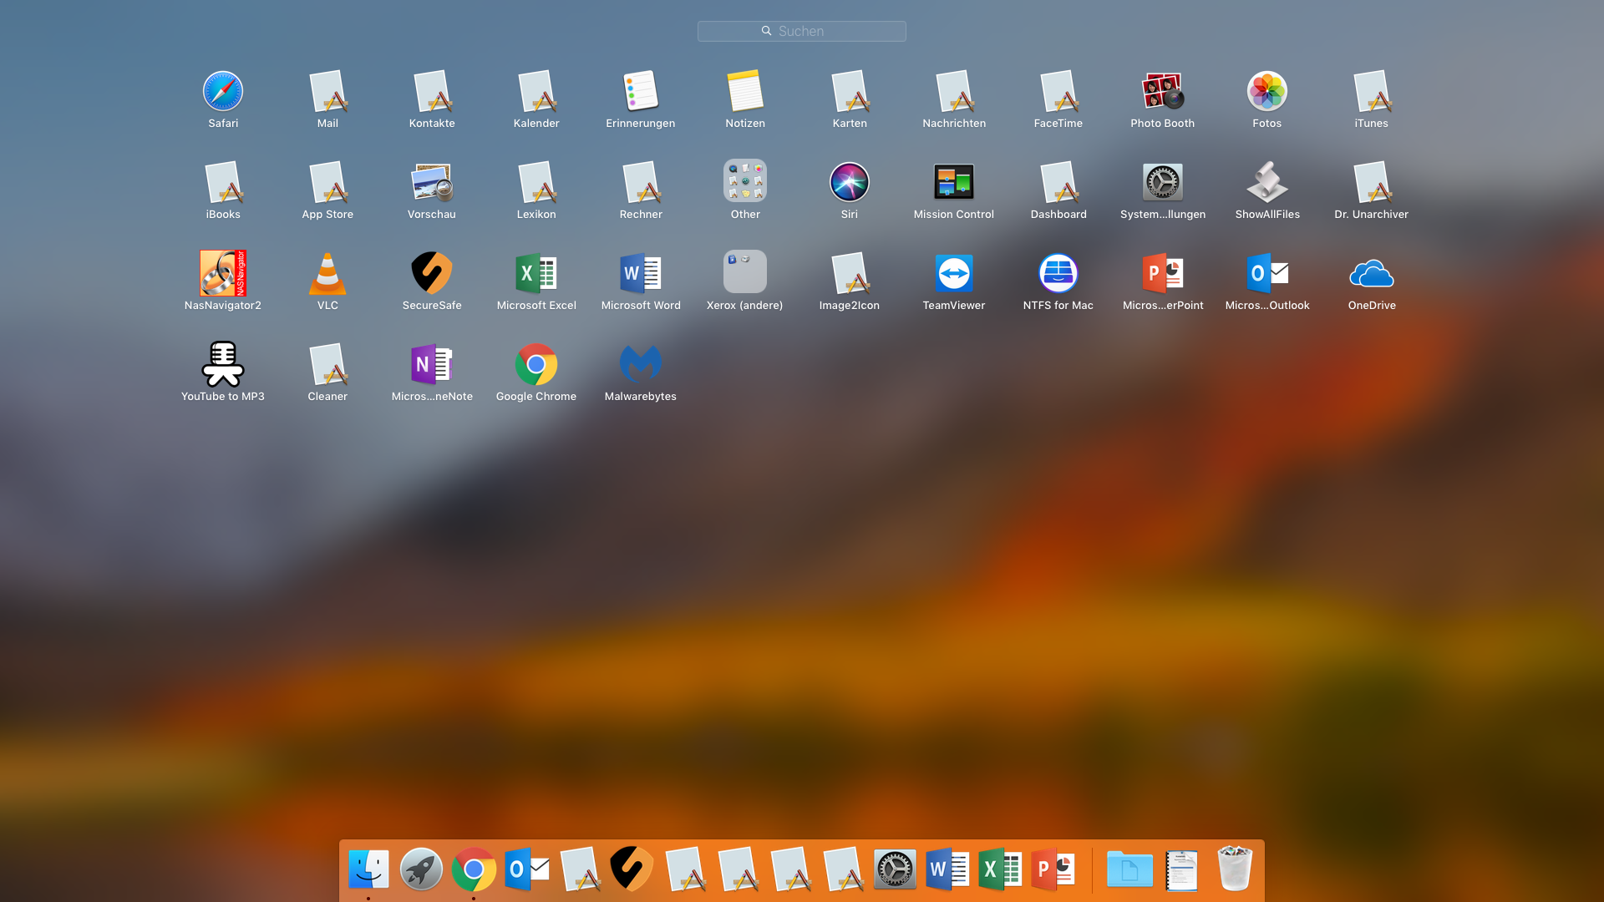
Task: Click the Suchen search field
Action: pos(802,32)
